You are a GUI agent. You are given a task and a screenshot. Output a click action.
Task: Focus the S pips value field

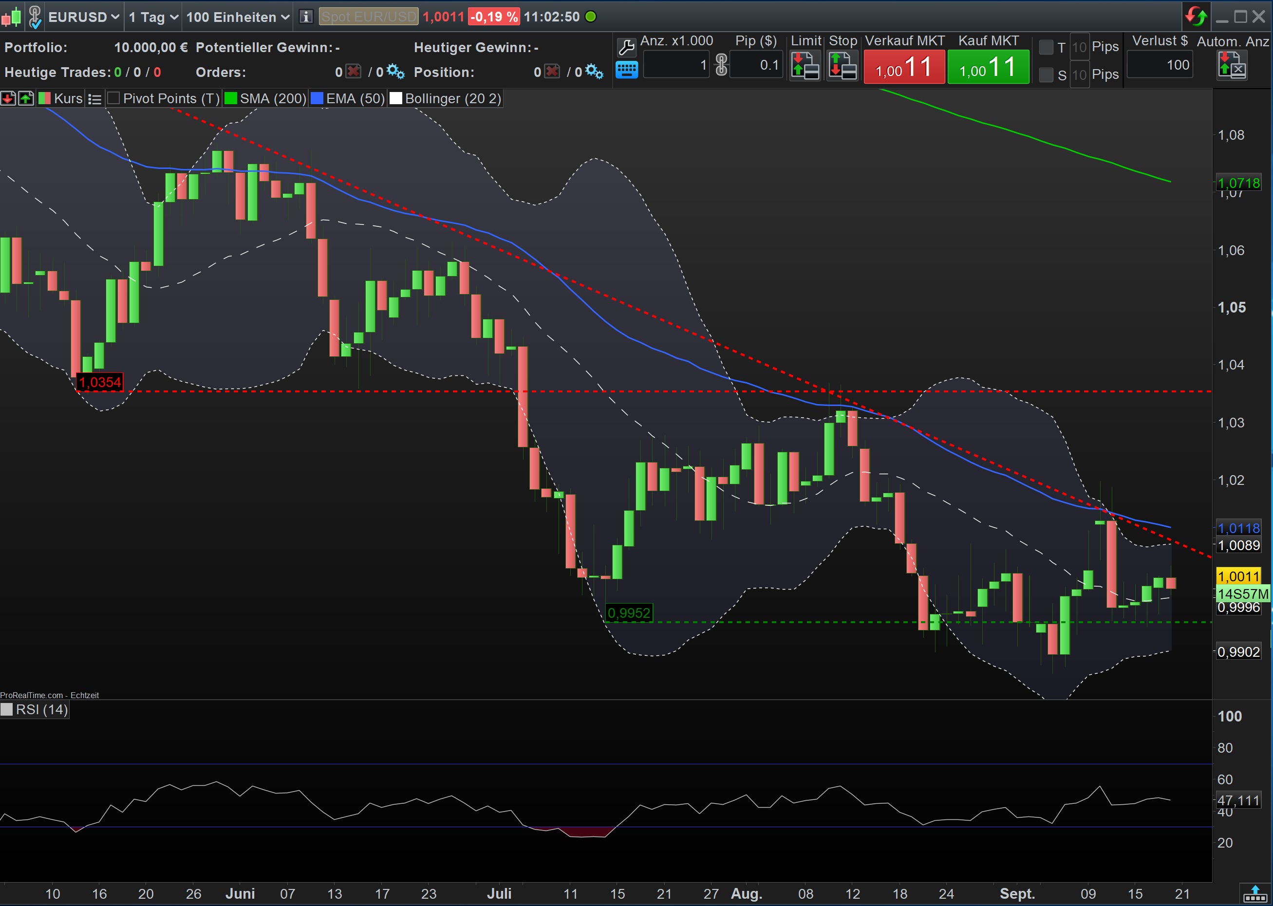click(1079, 75)
